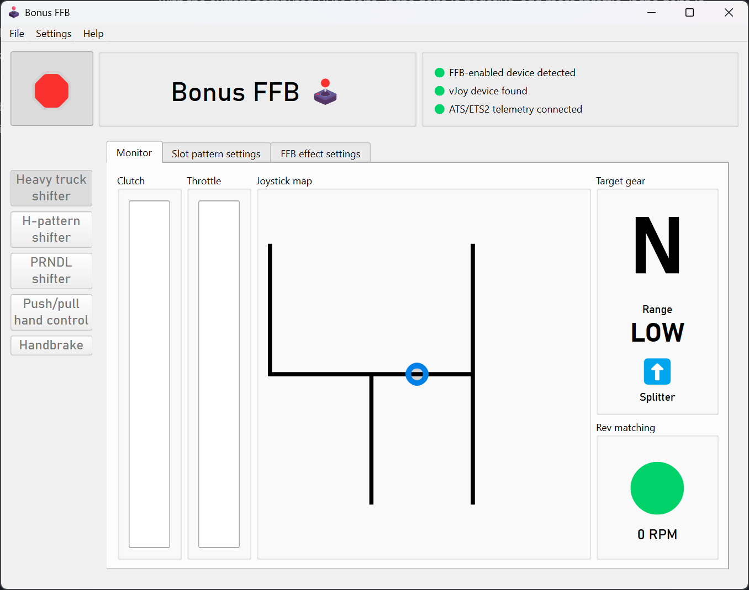Click the large 'Bonus FFB' banner title
Screen dimensions: 749x590
point(235,92)
